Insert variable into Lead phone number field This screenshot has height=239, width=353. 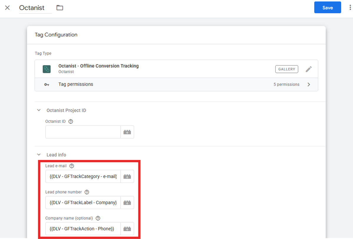click(127, 203)
